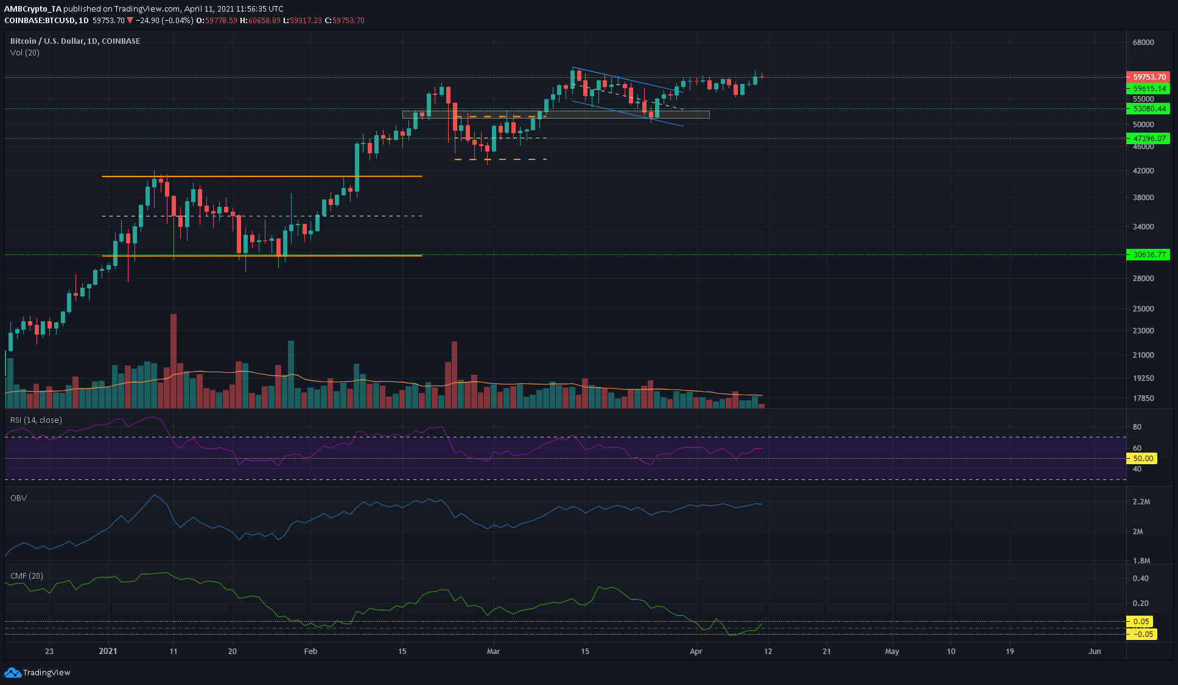Click the AMBCrypto_TA publisher attribution text
Image resolution: width=1178 pixels, height=685 pixels.
click(33, 9)
